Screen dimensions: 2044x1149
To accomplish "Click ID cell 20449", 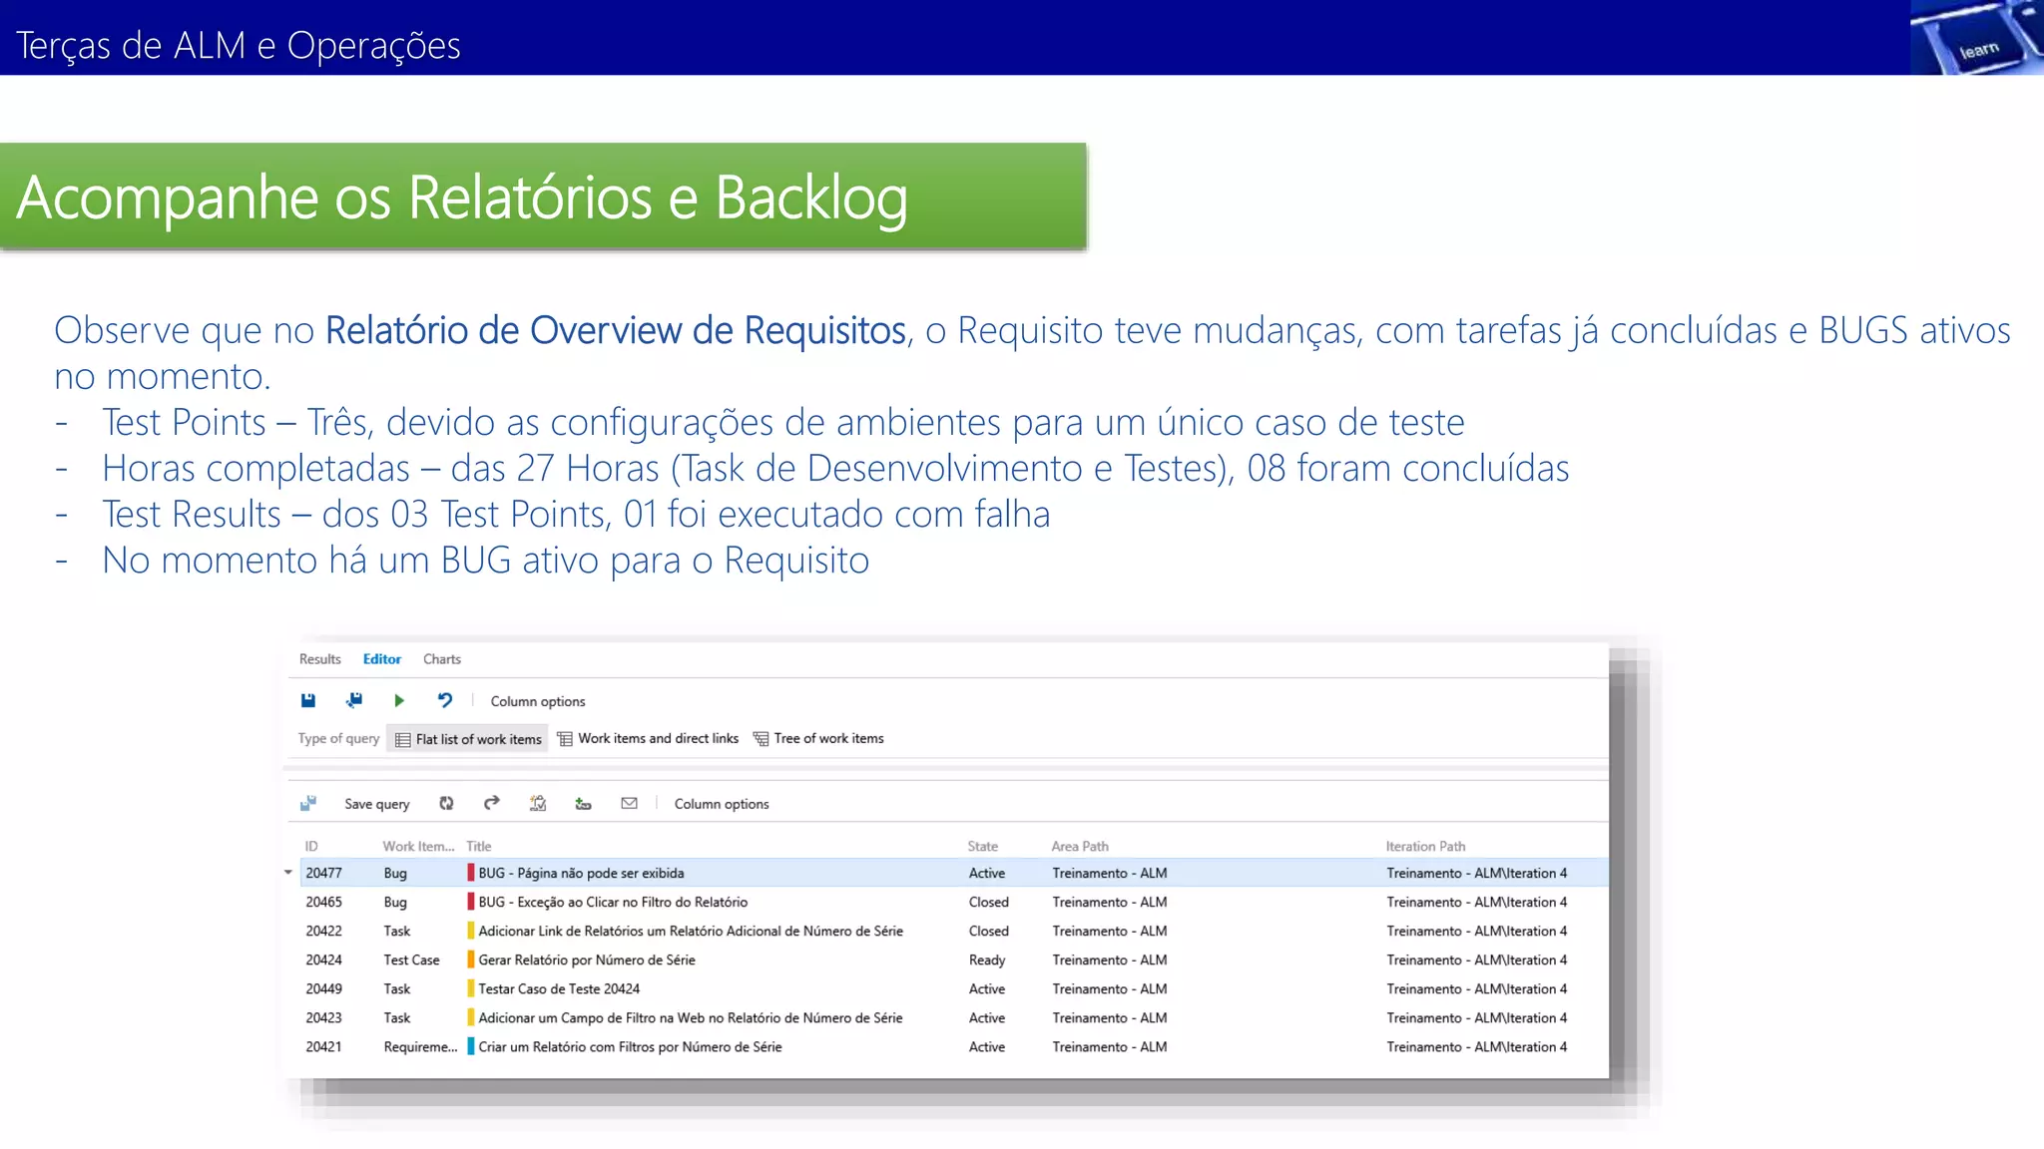I will [x=323, y=988].
